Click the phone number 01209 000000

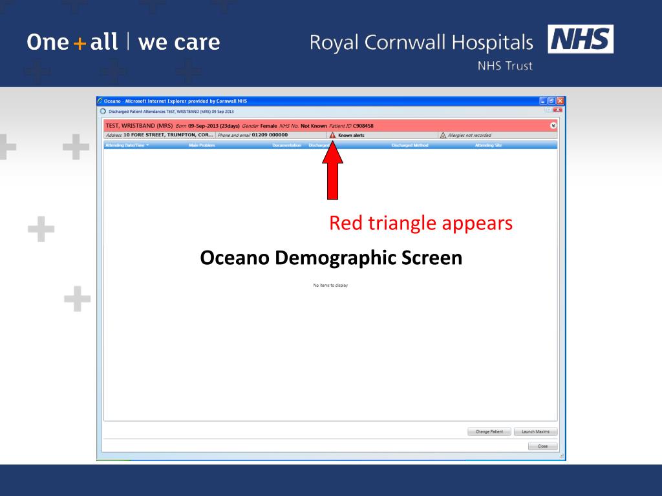(270, 135)
